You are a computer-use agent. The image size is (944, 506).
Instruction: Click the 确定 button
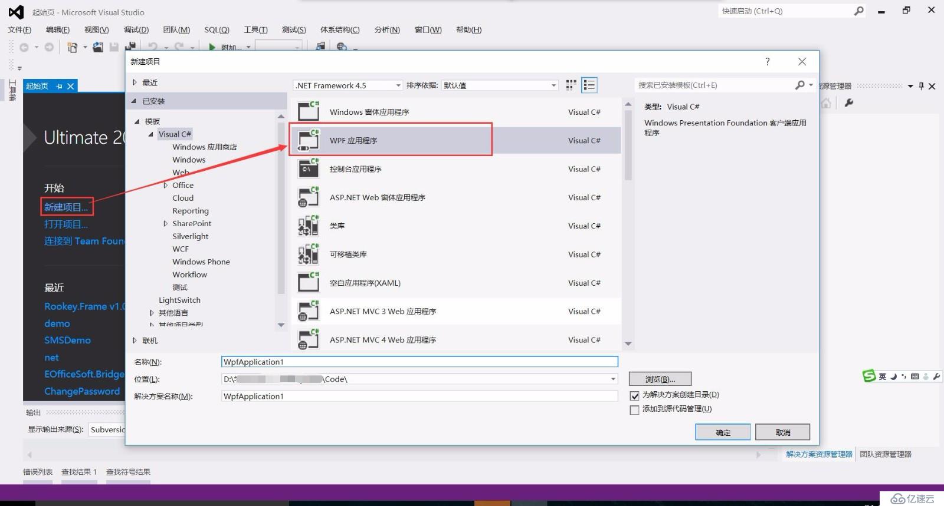pos(723,432)
